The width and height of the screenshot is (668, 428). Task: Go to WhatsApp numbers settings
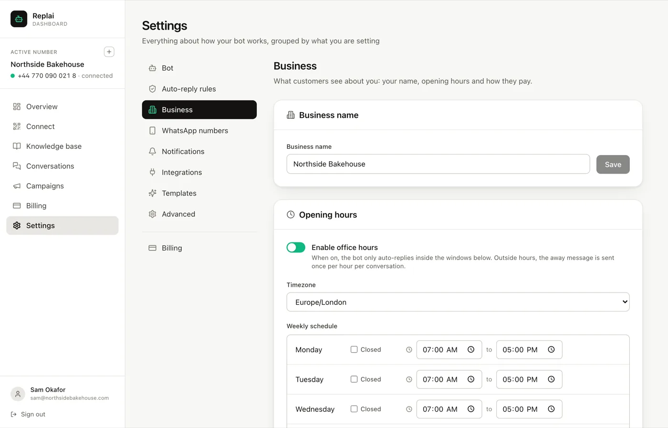click(x=199, y=131)
